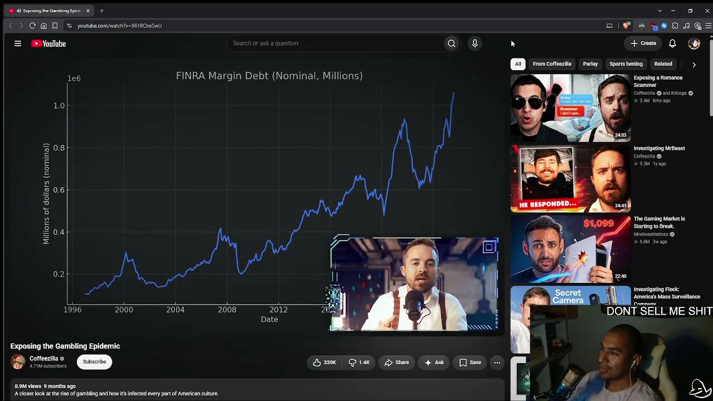The height and width of the screenshot is (401, 713).
Task: Open the extensions puzzle-piece menu
Action: coord(675,26)
